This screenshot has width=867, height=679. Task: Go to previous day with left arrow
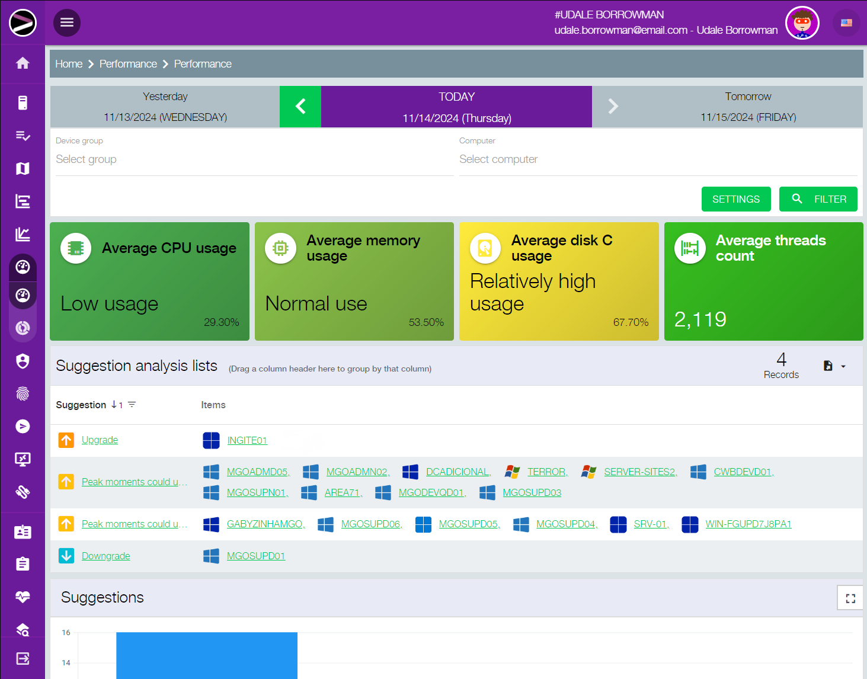click(x=300, y=107)
